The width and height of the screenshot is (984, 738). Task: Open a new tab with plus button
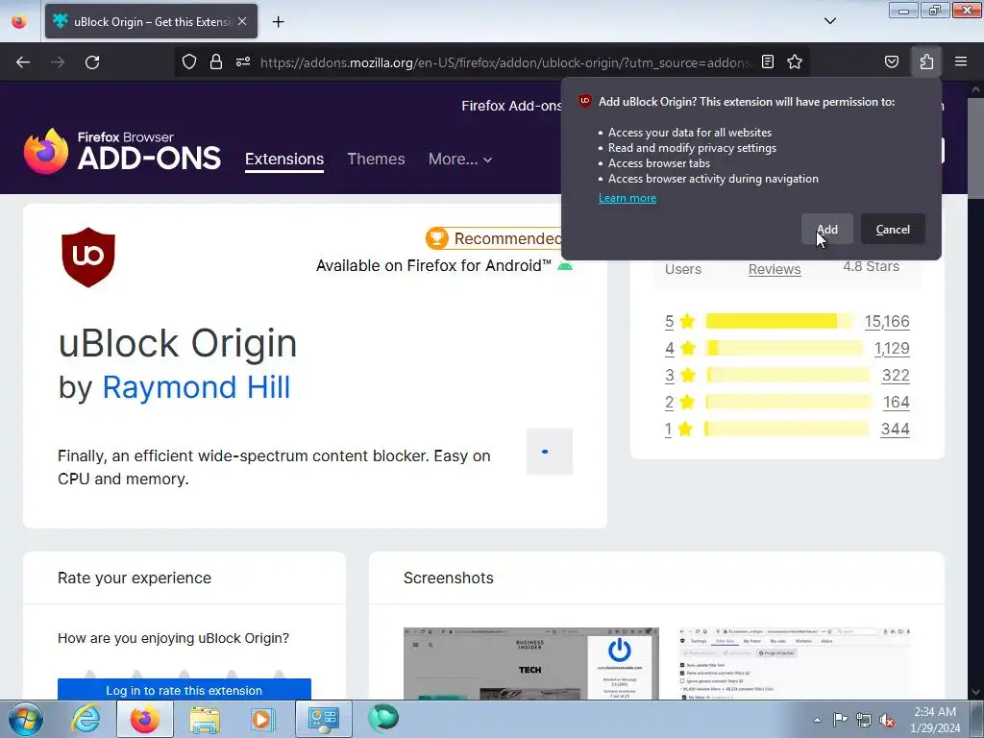[x=278, y=22]
